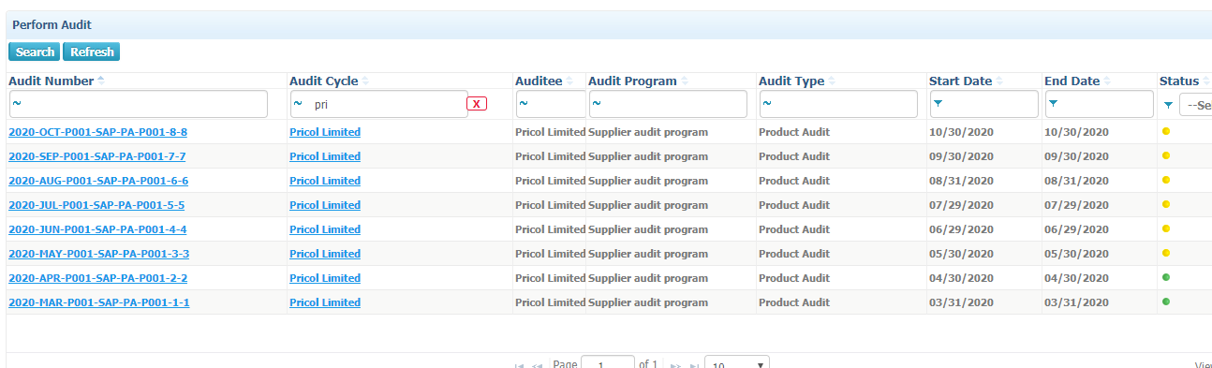Click the page number input box
The image size is (1212, 368).
click(x=607, y=362)
